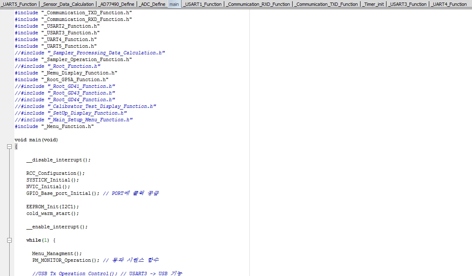
Task: Select the main tab
Action: (x=174, y=4)
